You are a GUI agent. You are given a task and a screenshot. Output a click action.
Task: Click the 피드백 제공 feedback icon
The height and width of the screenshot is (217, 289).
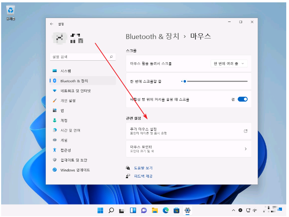tap(128, 176)
